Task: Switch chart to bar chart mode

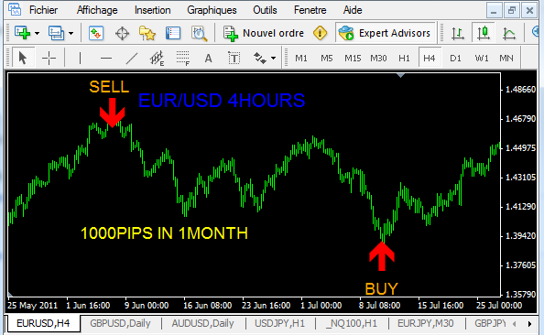Action: (458, 33)
